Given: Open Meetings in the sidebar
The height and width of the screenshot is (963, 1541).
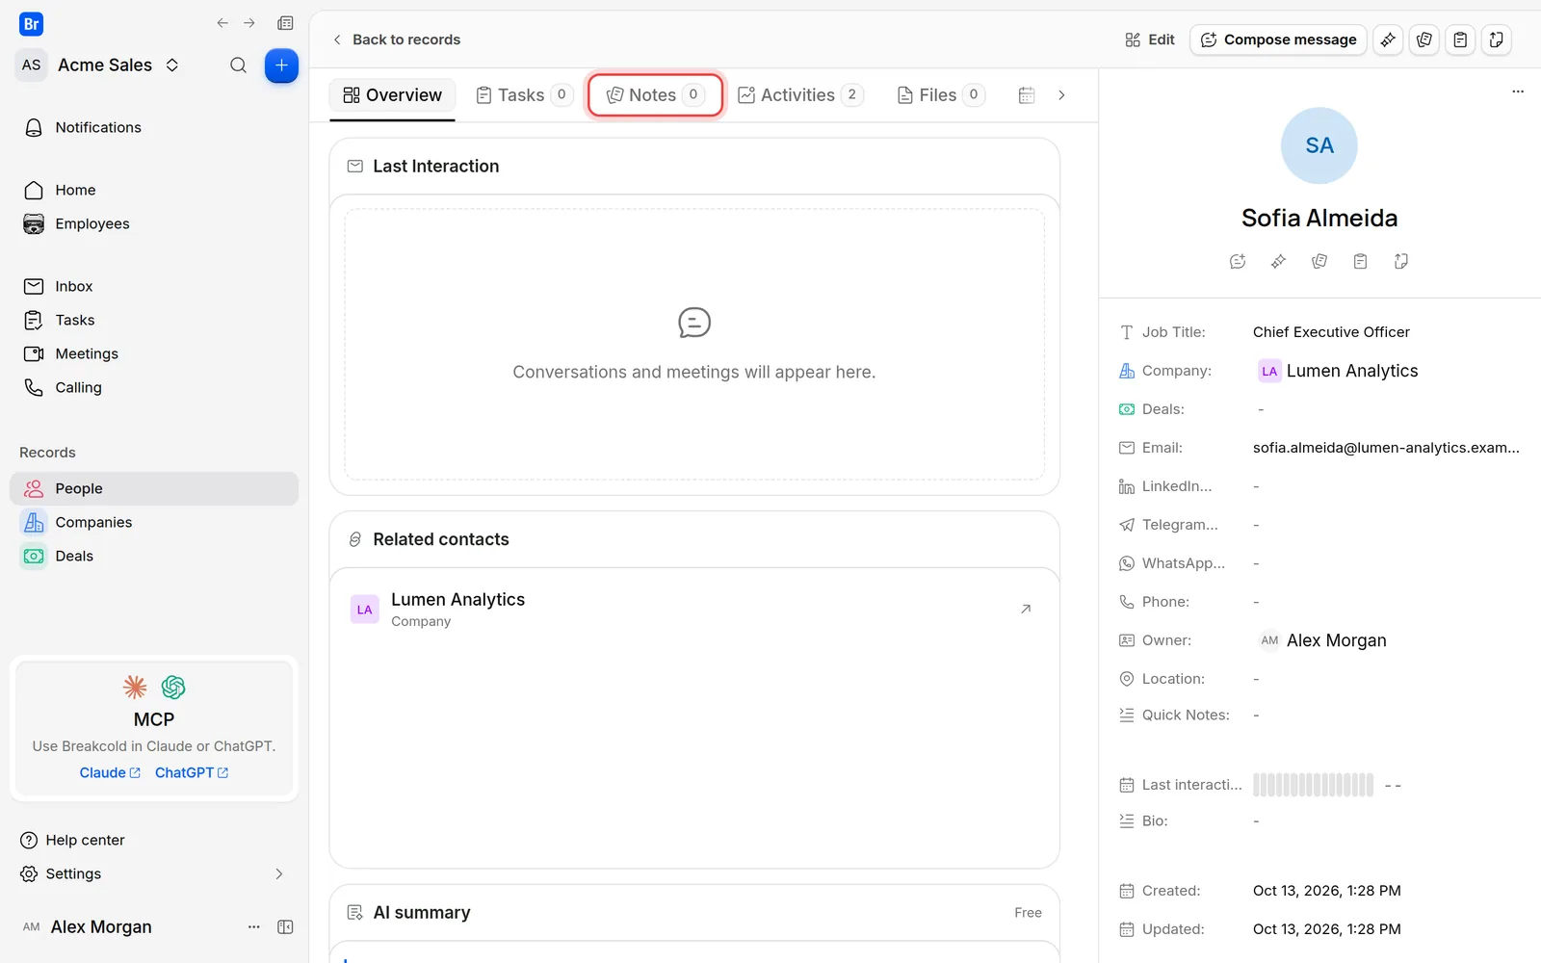Looking at the screenshot, I should (154, 353).
